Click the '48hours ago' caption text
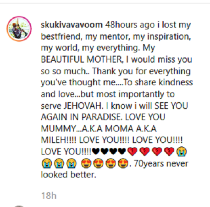Viewport: 210px width, 207px height. tap(130, 25)
